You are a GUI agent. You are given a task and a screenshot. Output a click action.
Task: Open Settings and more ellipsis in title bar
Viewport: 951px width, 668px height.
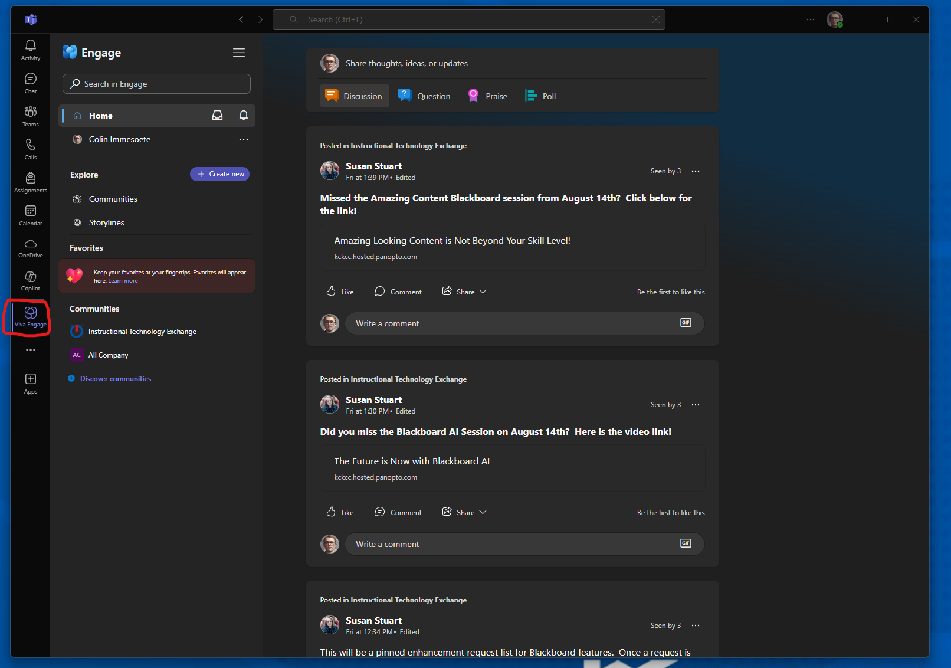coord(811,19)
